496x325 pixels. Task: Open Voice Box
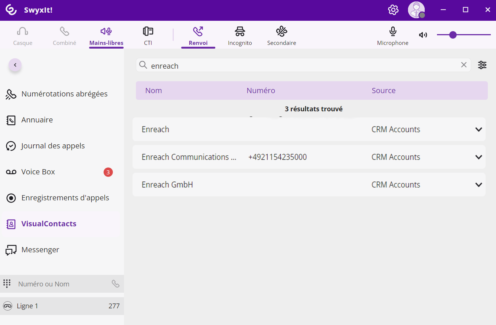62,172
